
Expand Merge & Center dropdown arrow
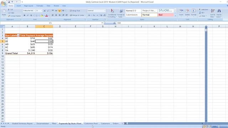[x=85, y=15]
